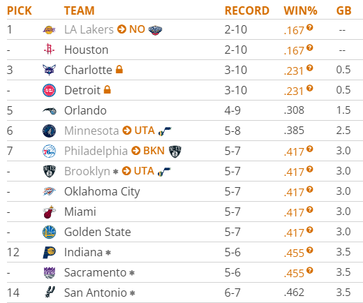The width and height of the screenshot is (363, 303).
Task: Click the New Orleans Pelicans logo
Action: (x=155, y=30)
